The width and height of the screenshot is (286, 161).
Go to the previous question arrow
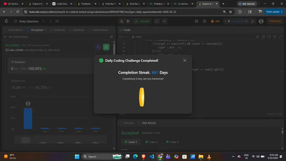point(43,21)
